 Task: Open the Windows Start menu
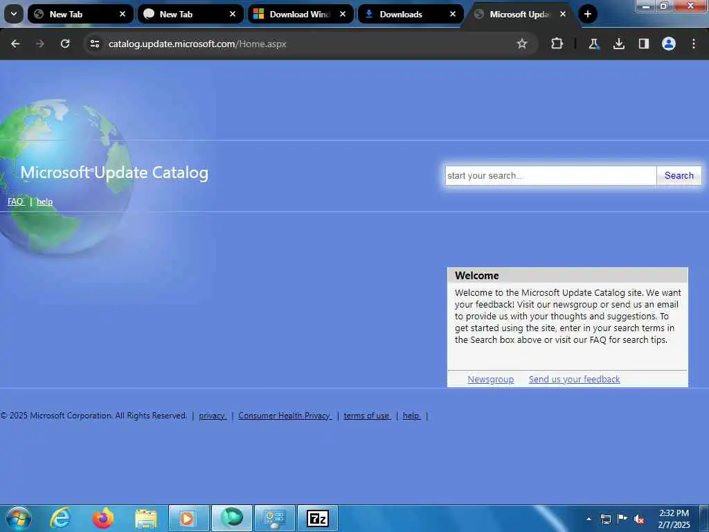point(19,518)
